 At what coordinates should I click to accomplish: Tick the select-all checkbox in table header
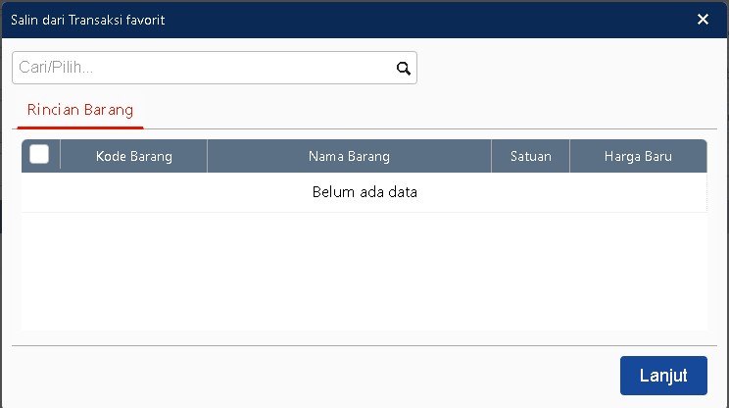[x=40, y=155]
